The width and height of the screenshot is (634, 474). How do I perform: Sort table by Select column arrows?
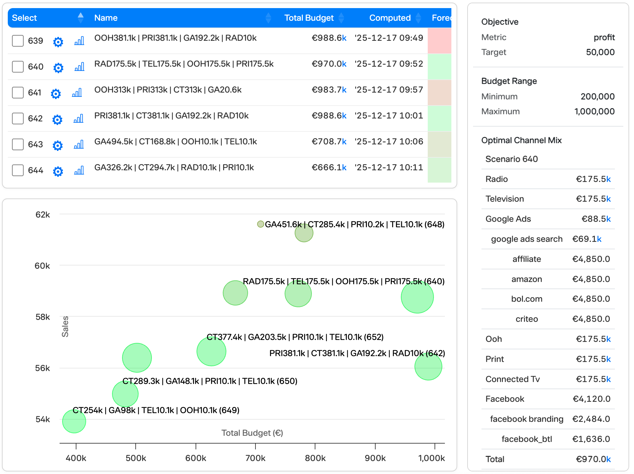[x=81, y=18]
